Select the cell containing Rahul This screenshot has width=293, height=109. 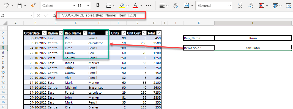76,38
